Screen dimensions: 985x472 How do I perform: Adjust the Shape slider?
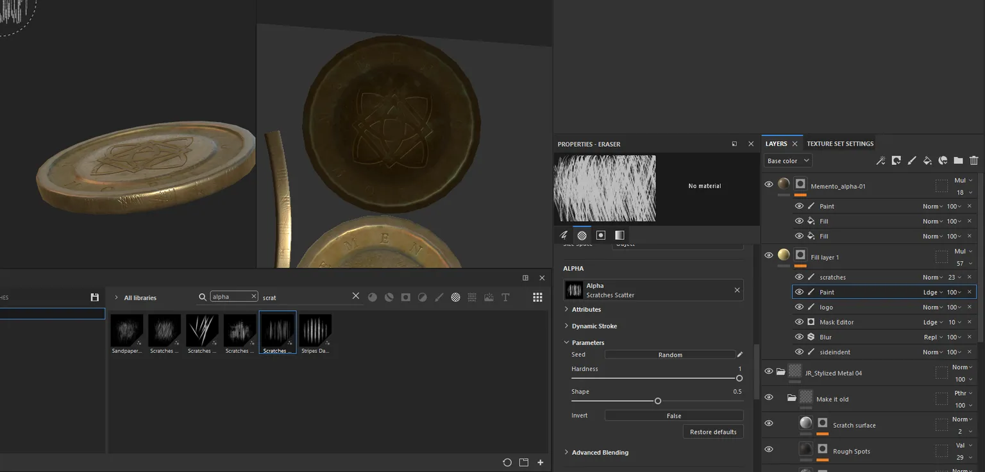click(657, 401)
